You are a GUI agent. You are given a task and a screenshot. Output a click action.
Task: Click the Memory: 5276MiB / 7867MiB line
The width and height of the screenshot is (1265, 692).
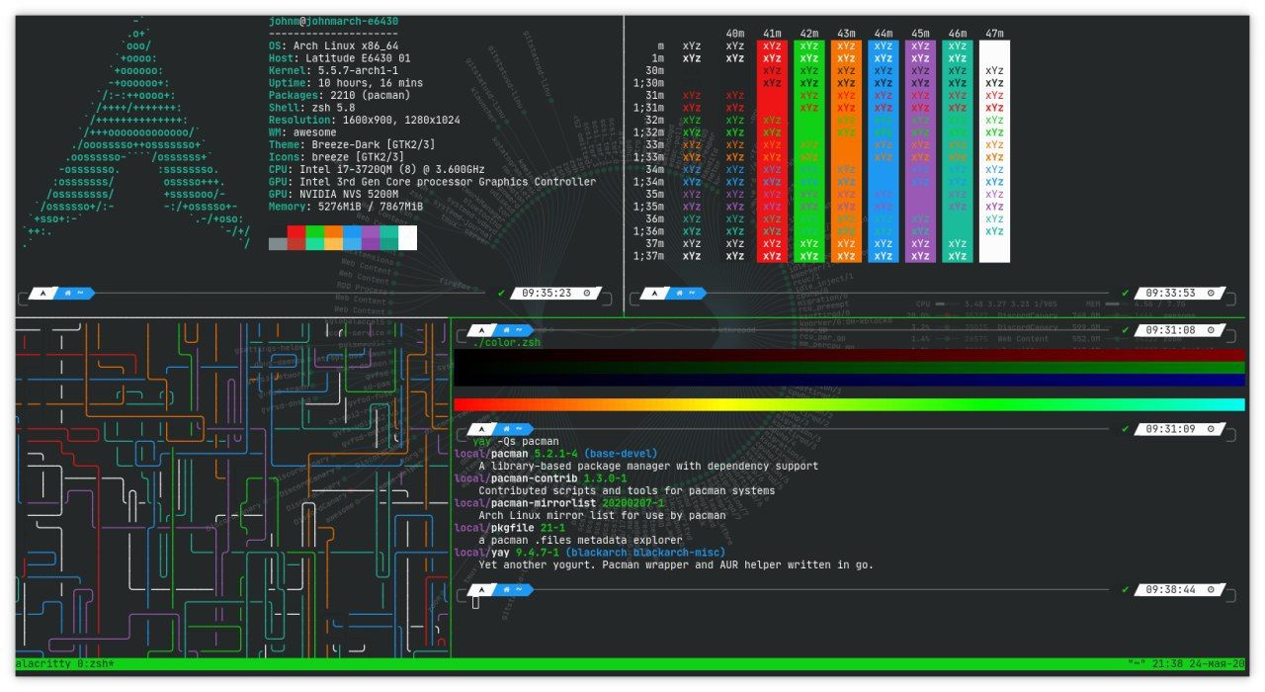[346, 207]
